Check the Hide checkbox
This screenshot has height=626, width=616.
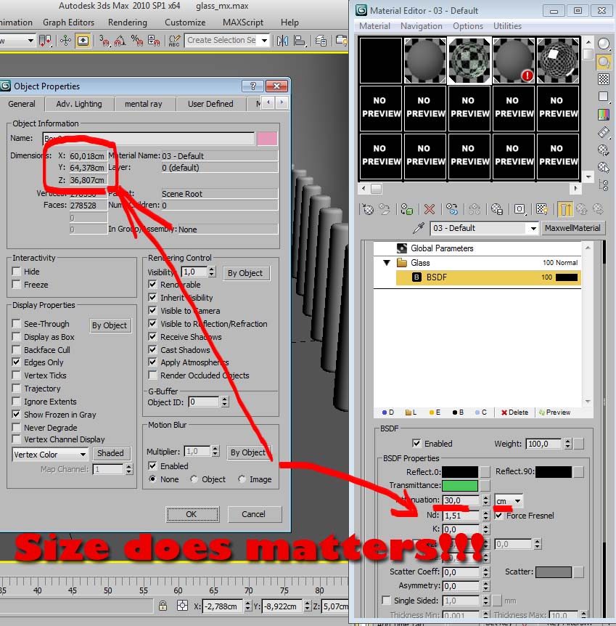pyautogui.click(x=17, y=272)
